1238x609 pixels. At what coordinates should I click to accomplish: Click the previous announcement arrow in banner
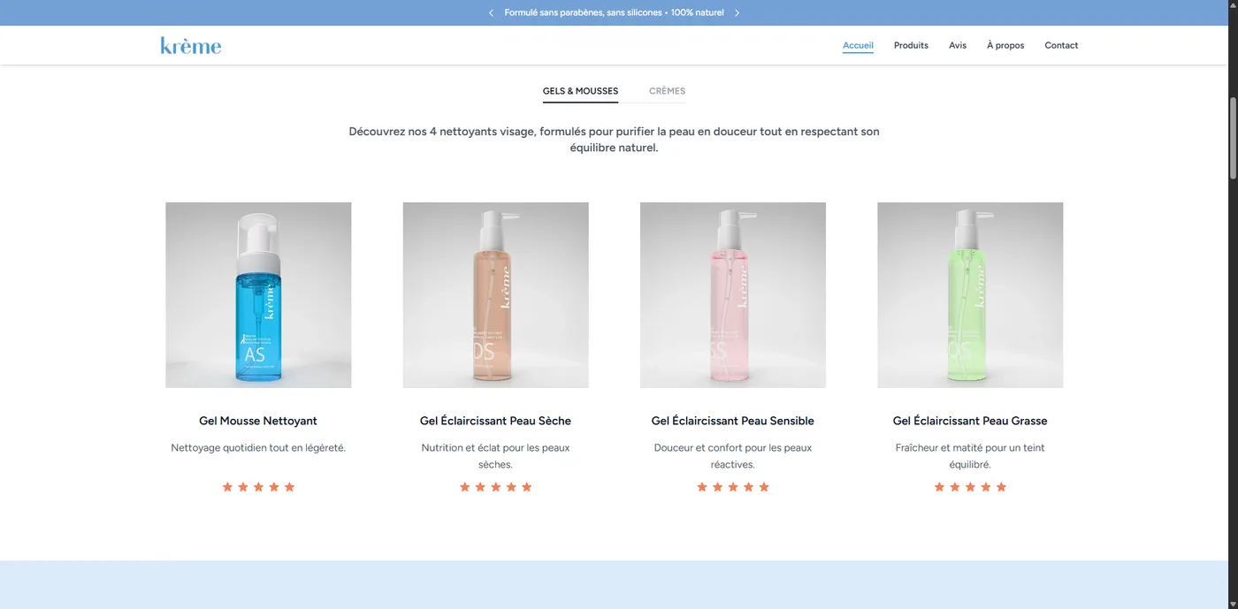point(491,12)
